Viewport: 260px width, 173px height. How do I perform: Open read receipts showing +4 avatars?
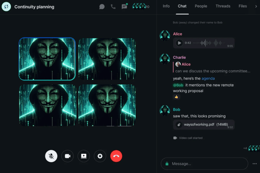[x=251, y=148]
